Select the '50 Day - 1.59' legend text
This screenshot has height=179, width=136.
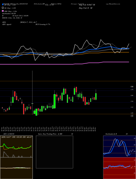(10, 8)
